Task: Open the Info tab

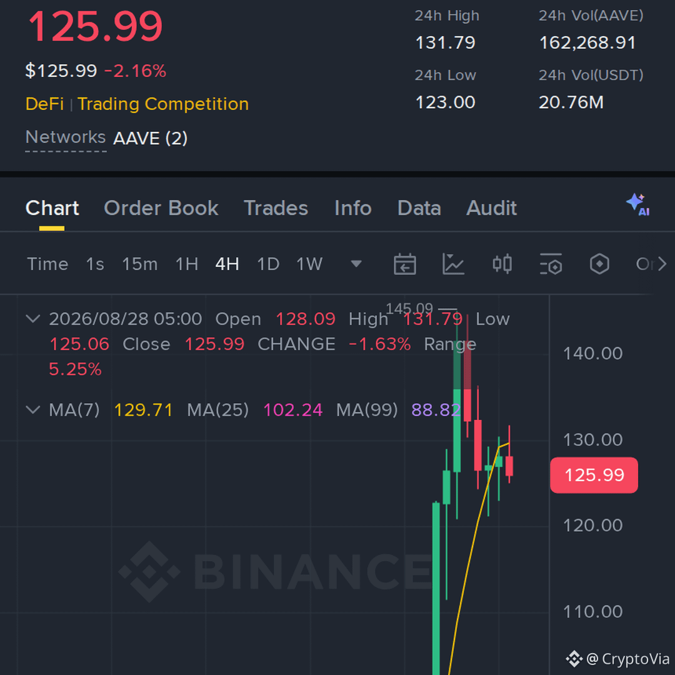Action: coord(353,208)
